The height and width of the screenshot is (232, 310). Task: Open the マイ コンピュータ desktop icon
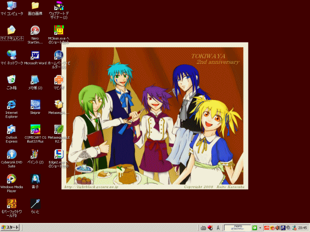pyautogui.click(x=11, y=8)
